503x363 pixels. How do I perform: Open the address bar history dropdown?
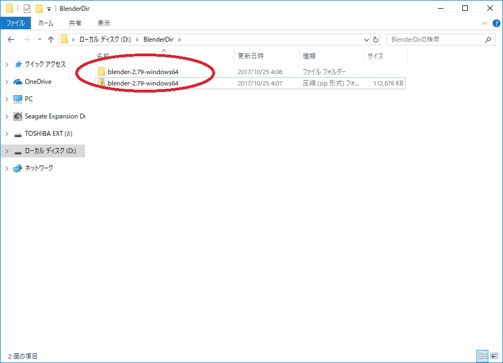click(367, 39)
